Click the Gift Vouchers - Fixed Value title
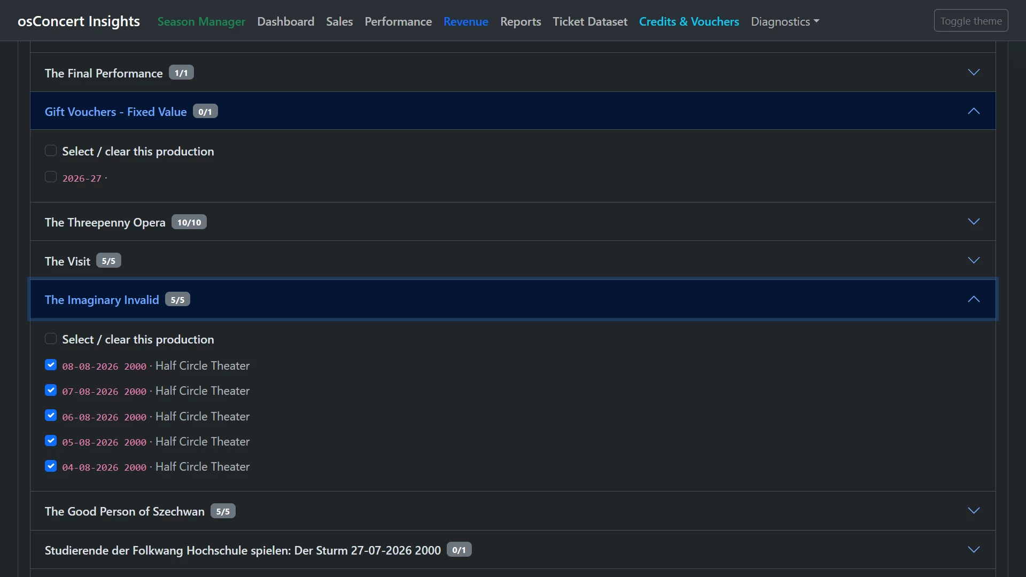 tap(116, 112)
